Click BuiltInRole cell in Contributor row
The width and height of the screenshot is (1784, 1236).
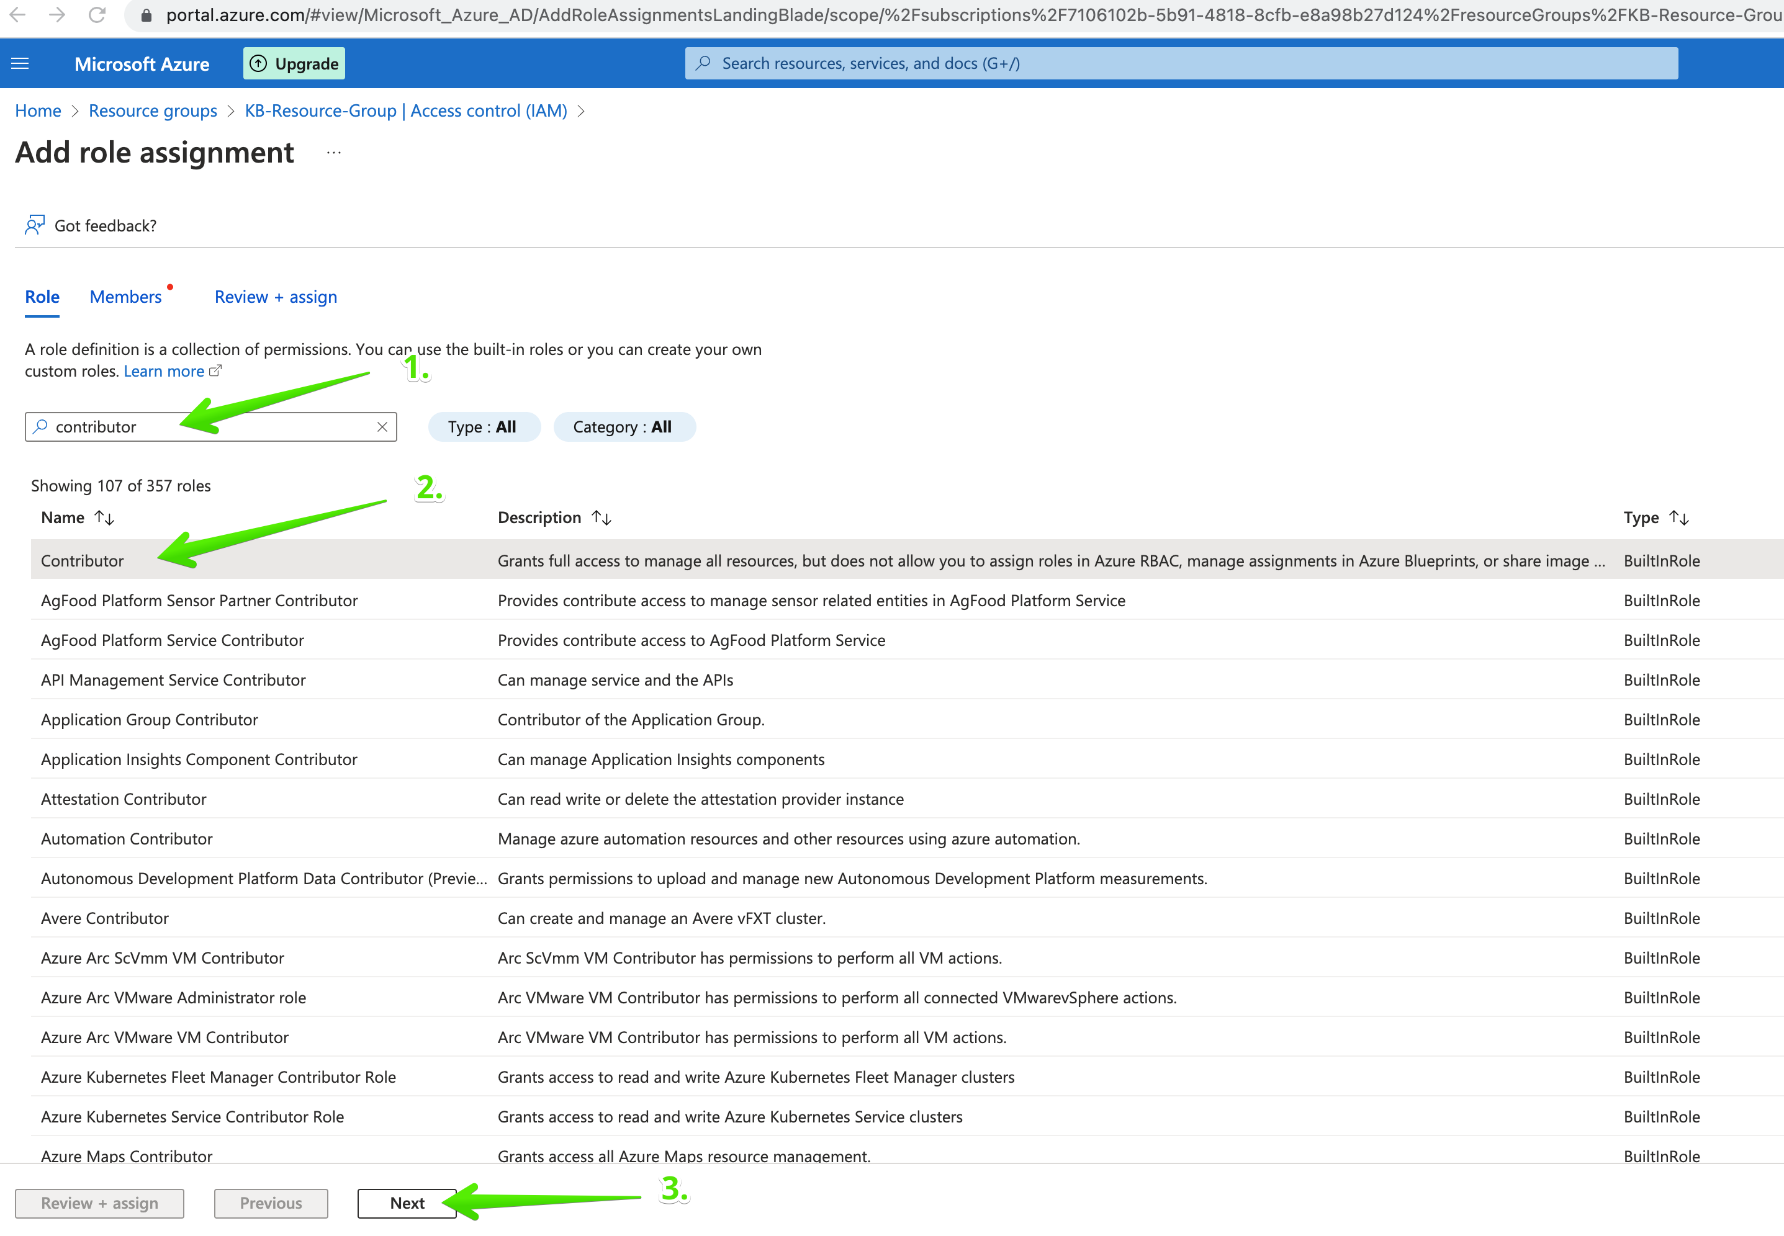(x=1662, y=561)
